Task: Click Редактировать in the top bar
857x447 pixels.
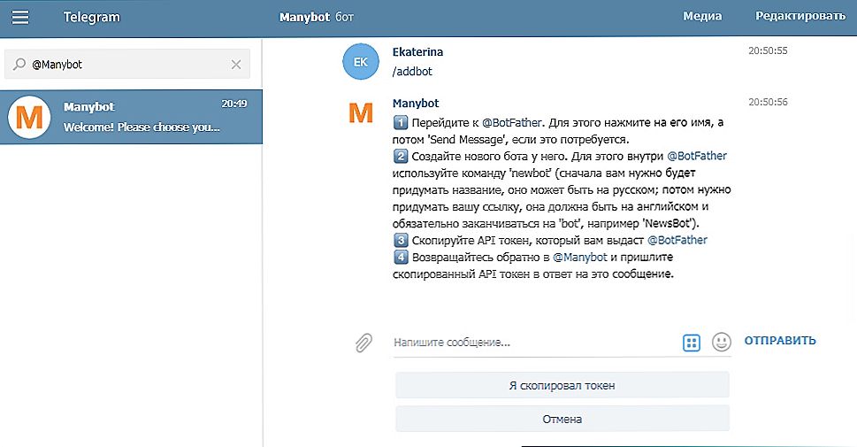Action: click(800, 17)
